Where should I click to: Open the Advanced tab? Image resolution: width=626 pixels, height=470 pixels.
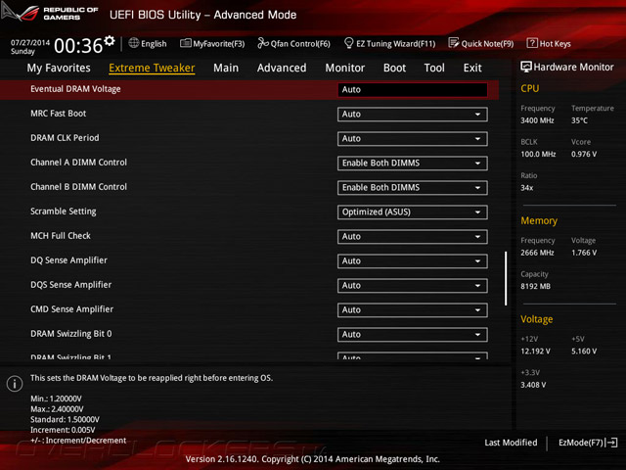[282, 68]
